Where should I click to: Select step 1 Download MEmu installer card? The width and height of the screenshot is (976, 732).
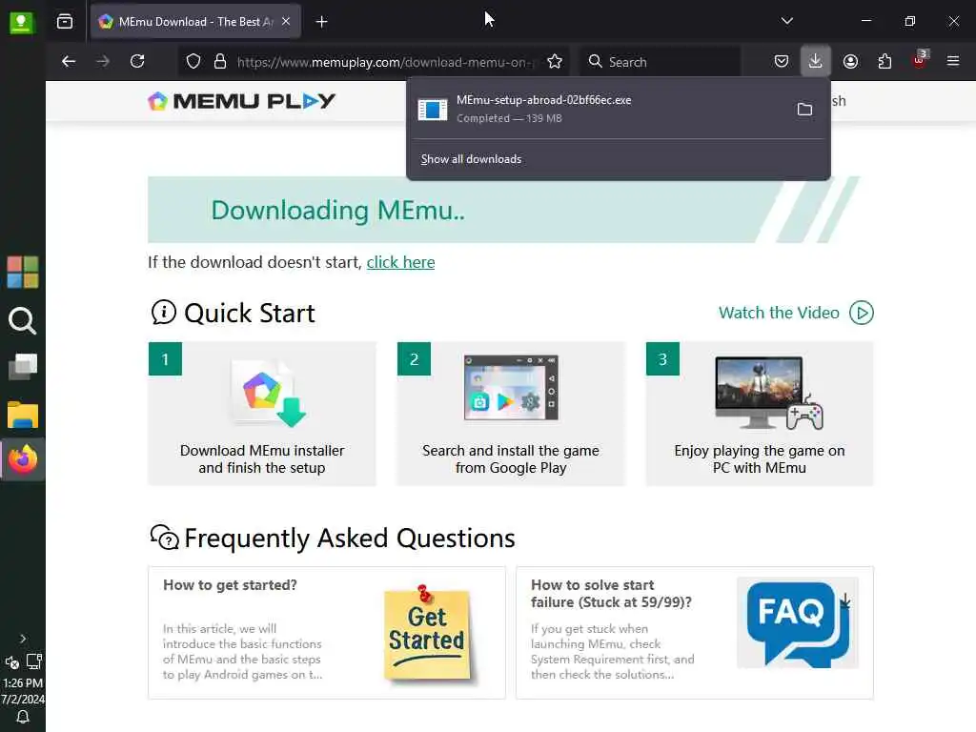point(262,414)
